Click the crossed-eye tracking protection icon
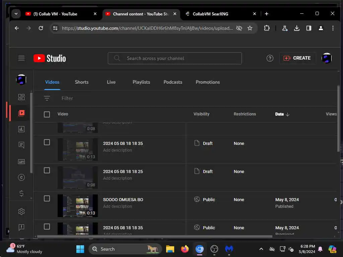 click(239, 28)
